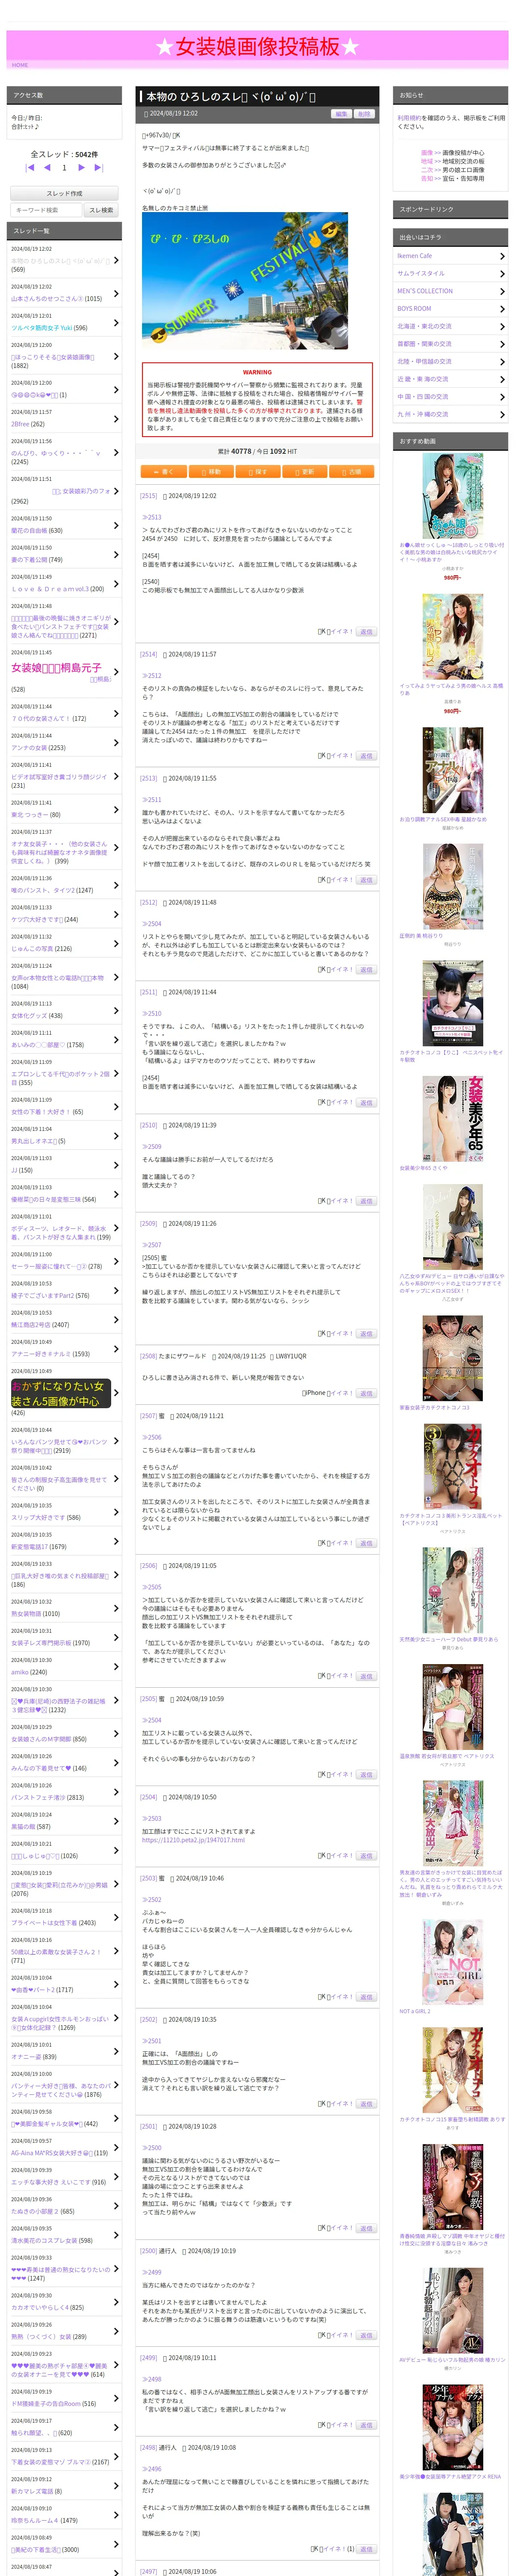Click the orange 古順 oldest-first button
Image resolution: width=515 pixels, height=2576 pixels.
[351, 471]
